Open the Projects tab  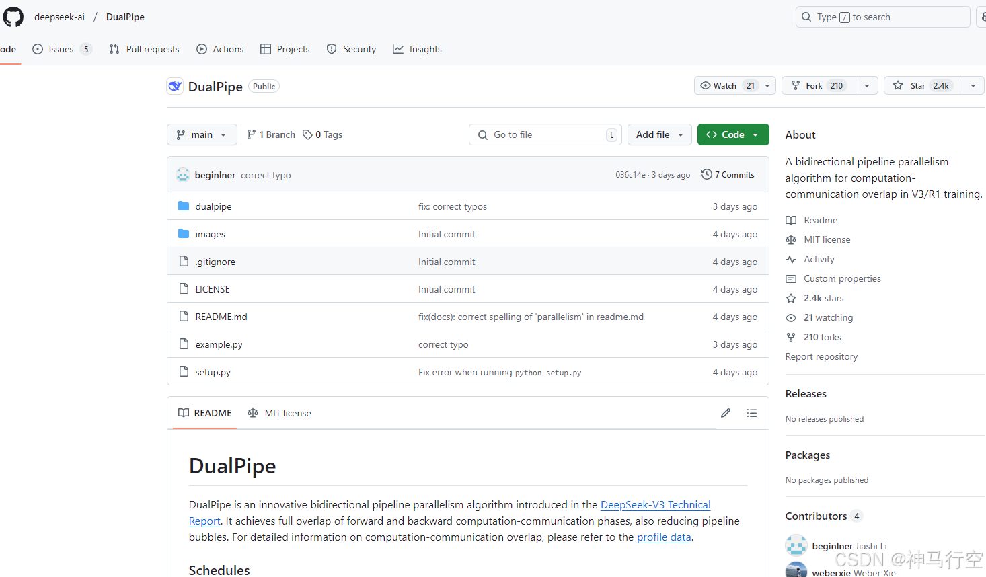[x=285, y=49]
